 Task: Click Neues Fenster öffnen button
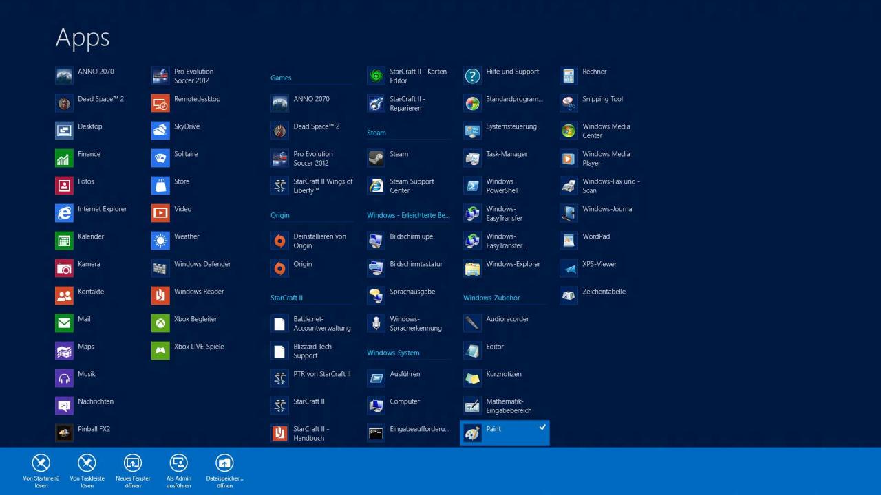133,471
